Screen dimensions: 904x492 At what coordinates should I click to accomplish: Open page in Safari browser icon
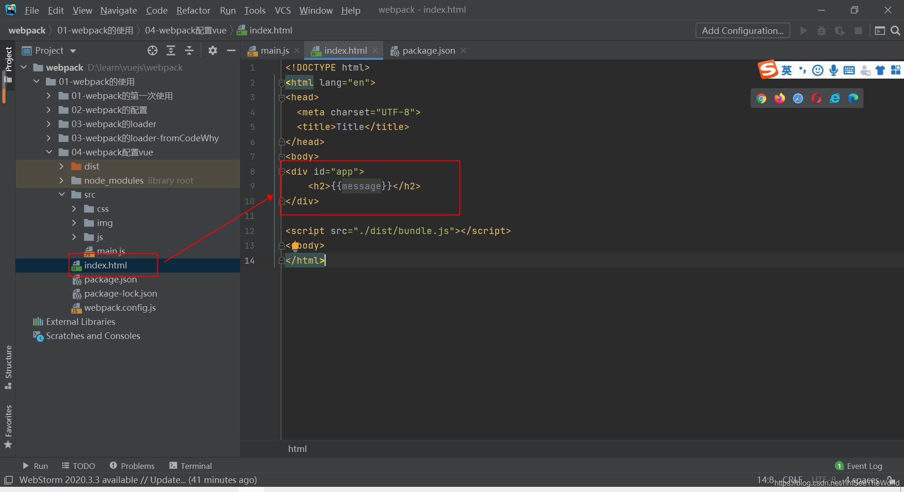pos(798,98)
